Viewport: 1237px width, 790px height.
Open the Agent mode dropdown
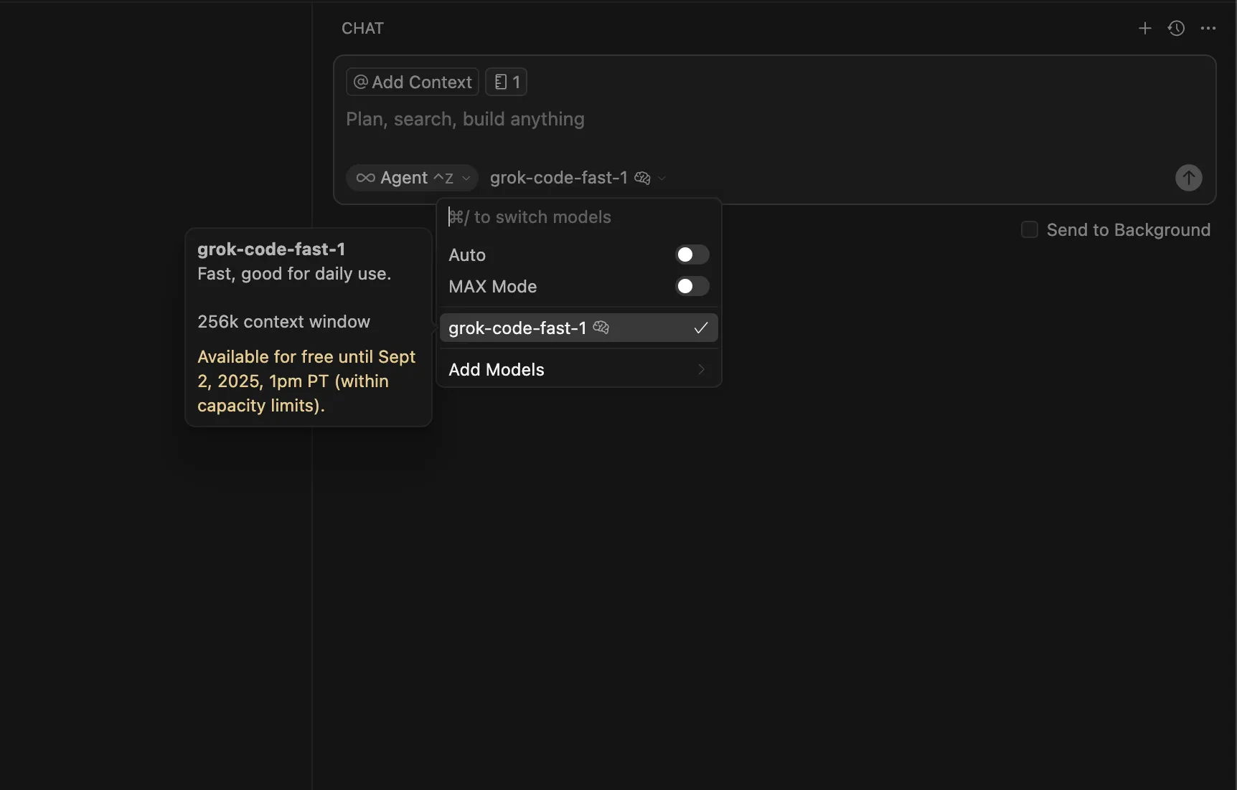412,178
